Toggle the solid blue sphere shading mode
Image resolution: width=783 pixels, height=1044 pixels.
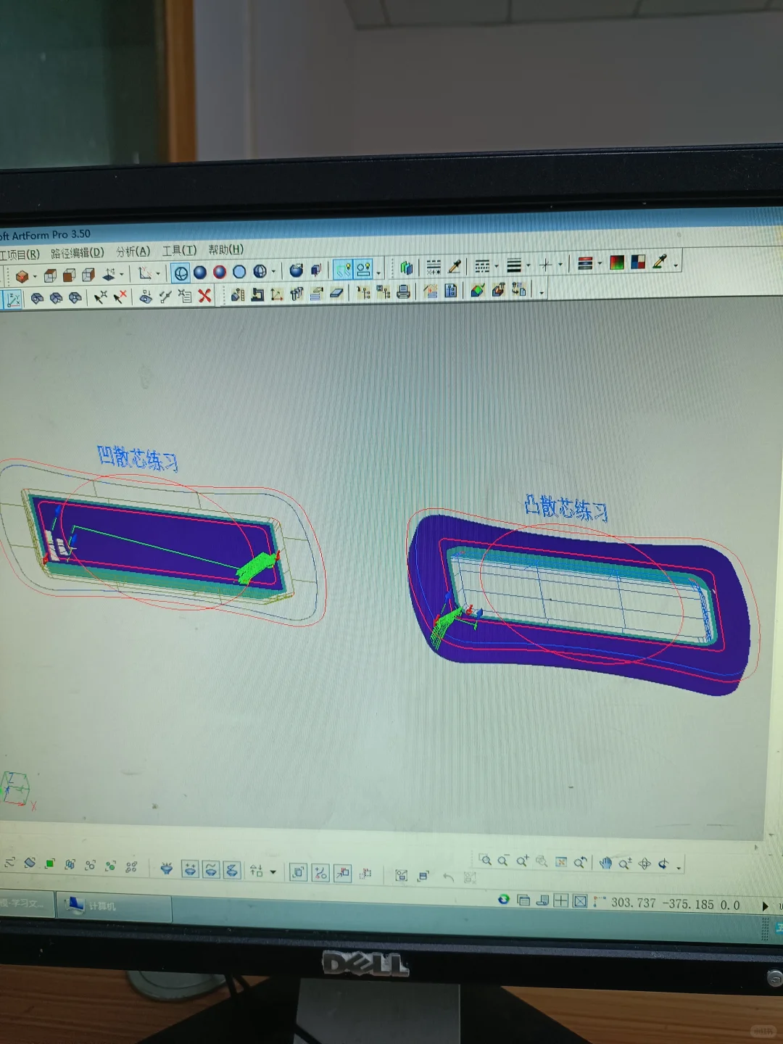(200, 273)
